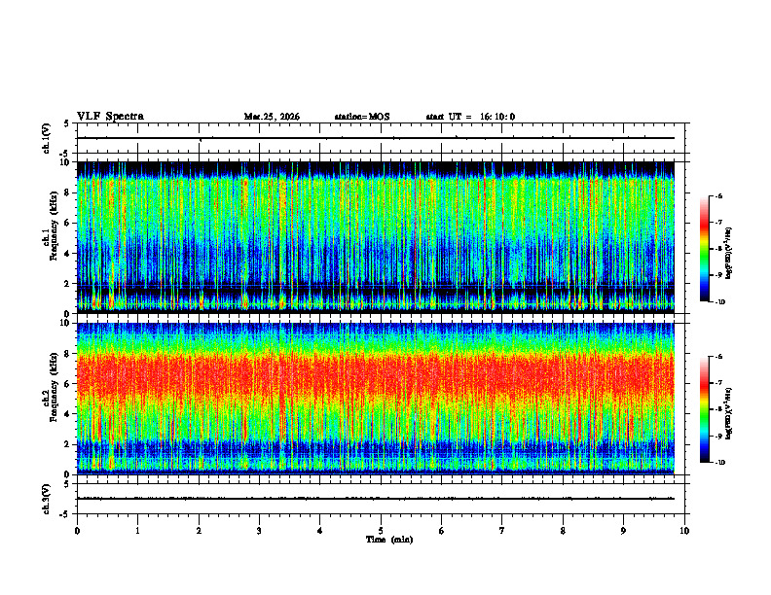Click time axis tick label "8"
The height and width of the screenshot is (595, 771).
click(x=563, y=531)
